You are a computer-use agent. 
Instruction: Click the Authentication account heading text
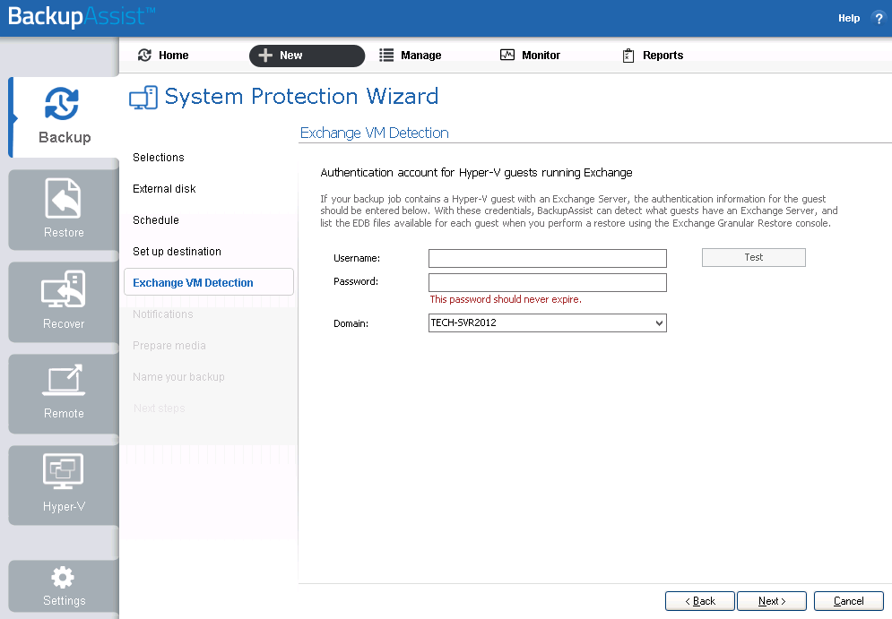click(x=476, y=173)
